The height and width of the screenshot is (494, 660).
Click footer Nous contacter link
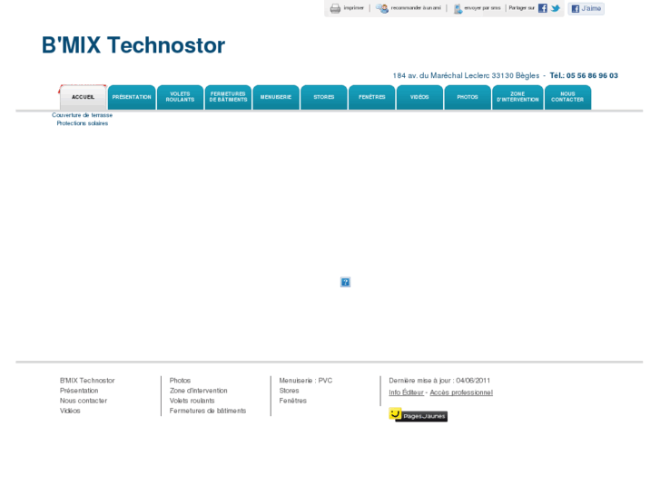click(x=84, y=401)
